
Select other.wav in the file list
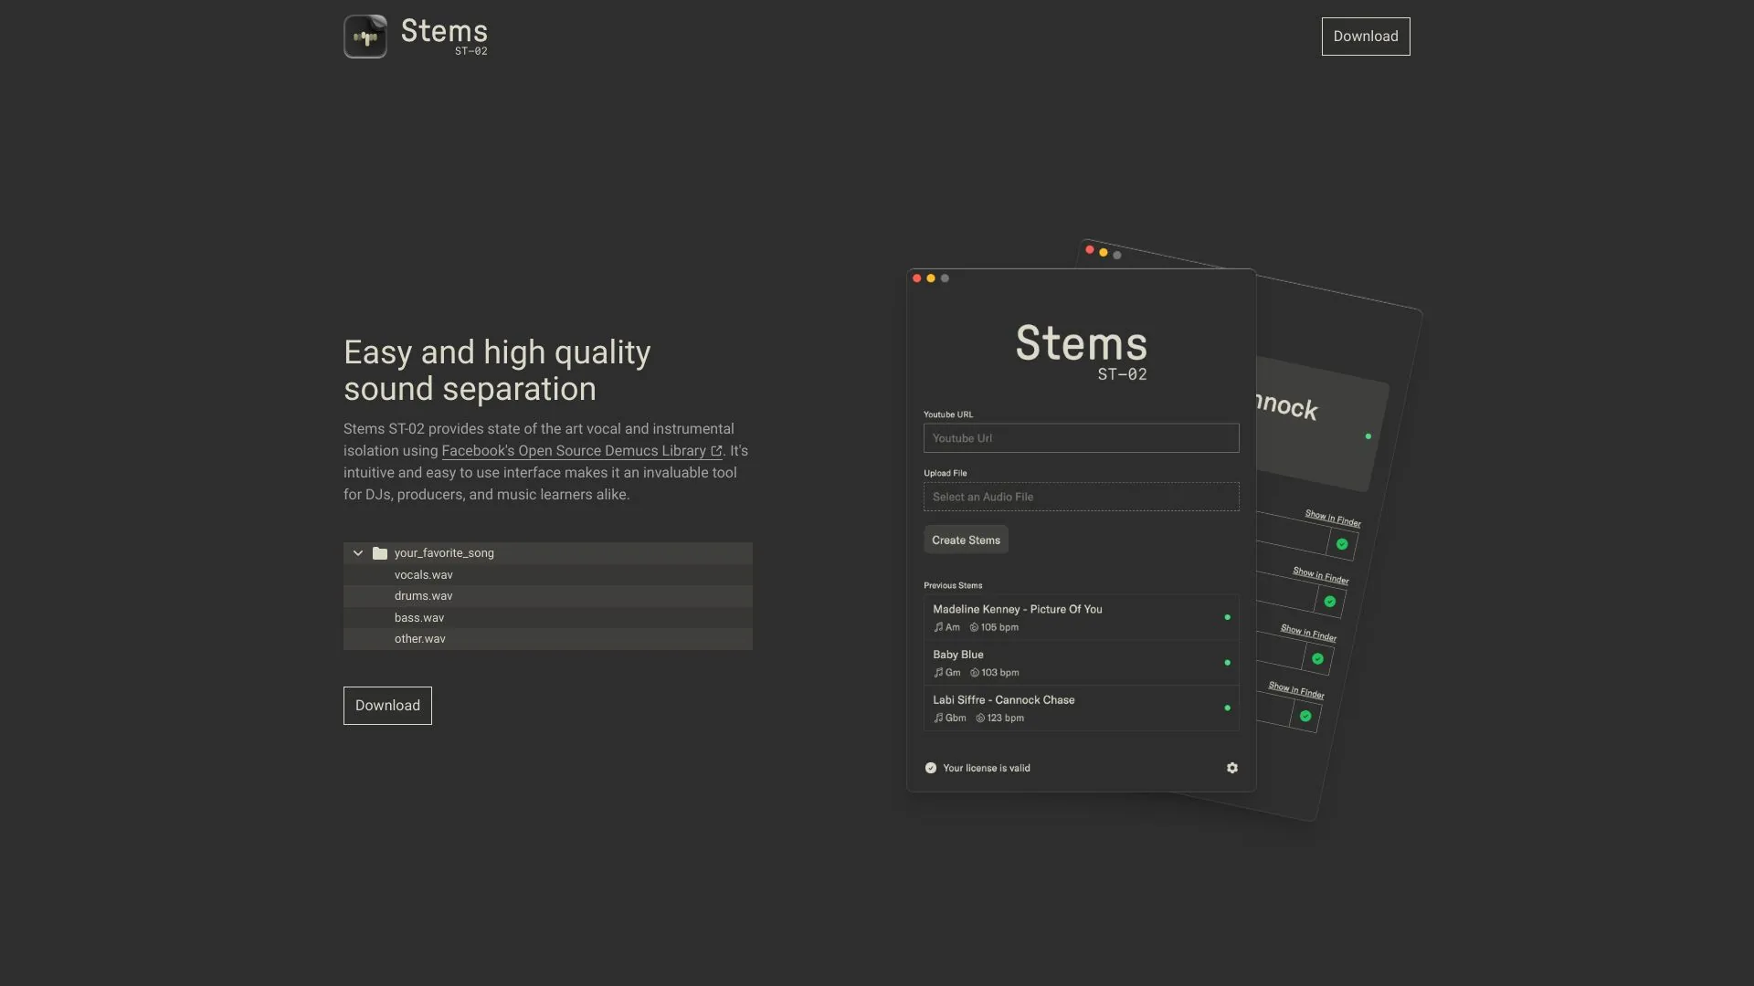[x=548, y=639]
